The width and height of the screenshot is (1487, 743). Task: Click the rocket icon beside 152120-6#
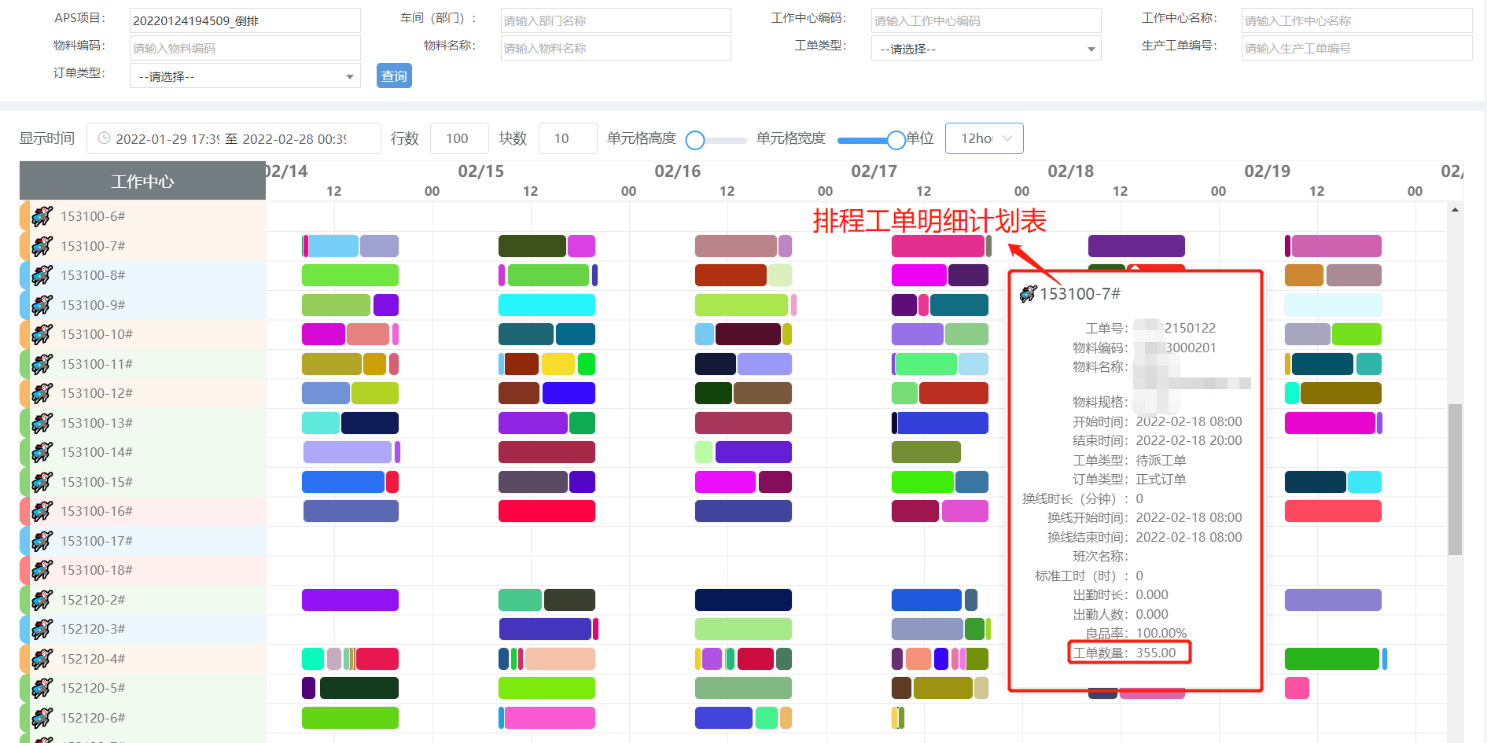pyautogui.click(x=42, y=717)
